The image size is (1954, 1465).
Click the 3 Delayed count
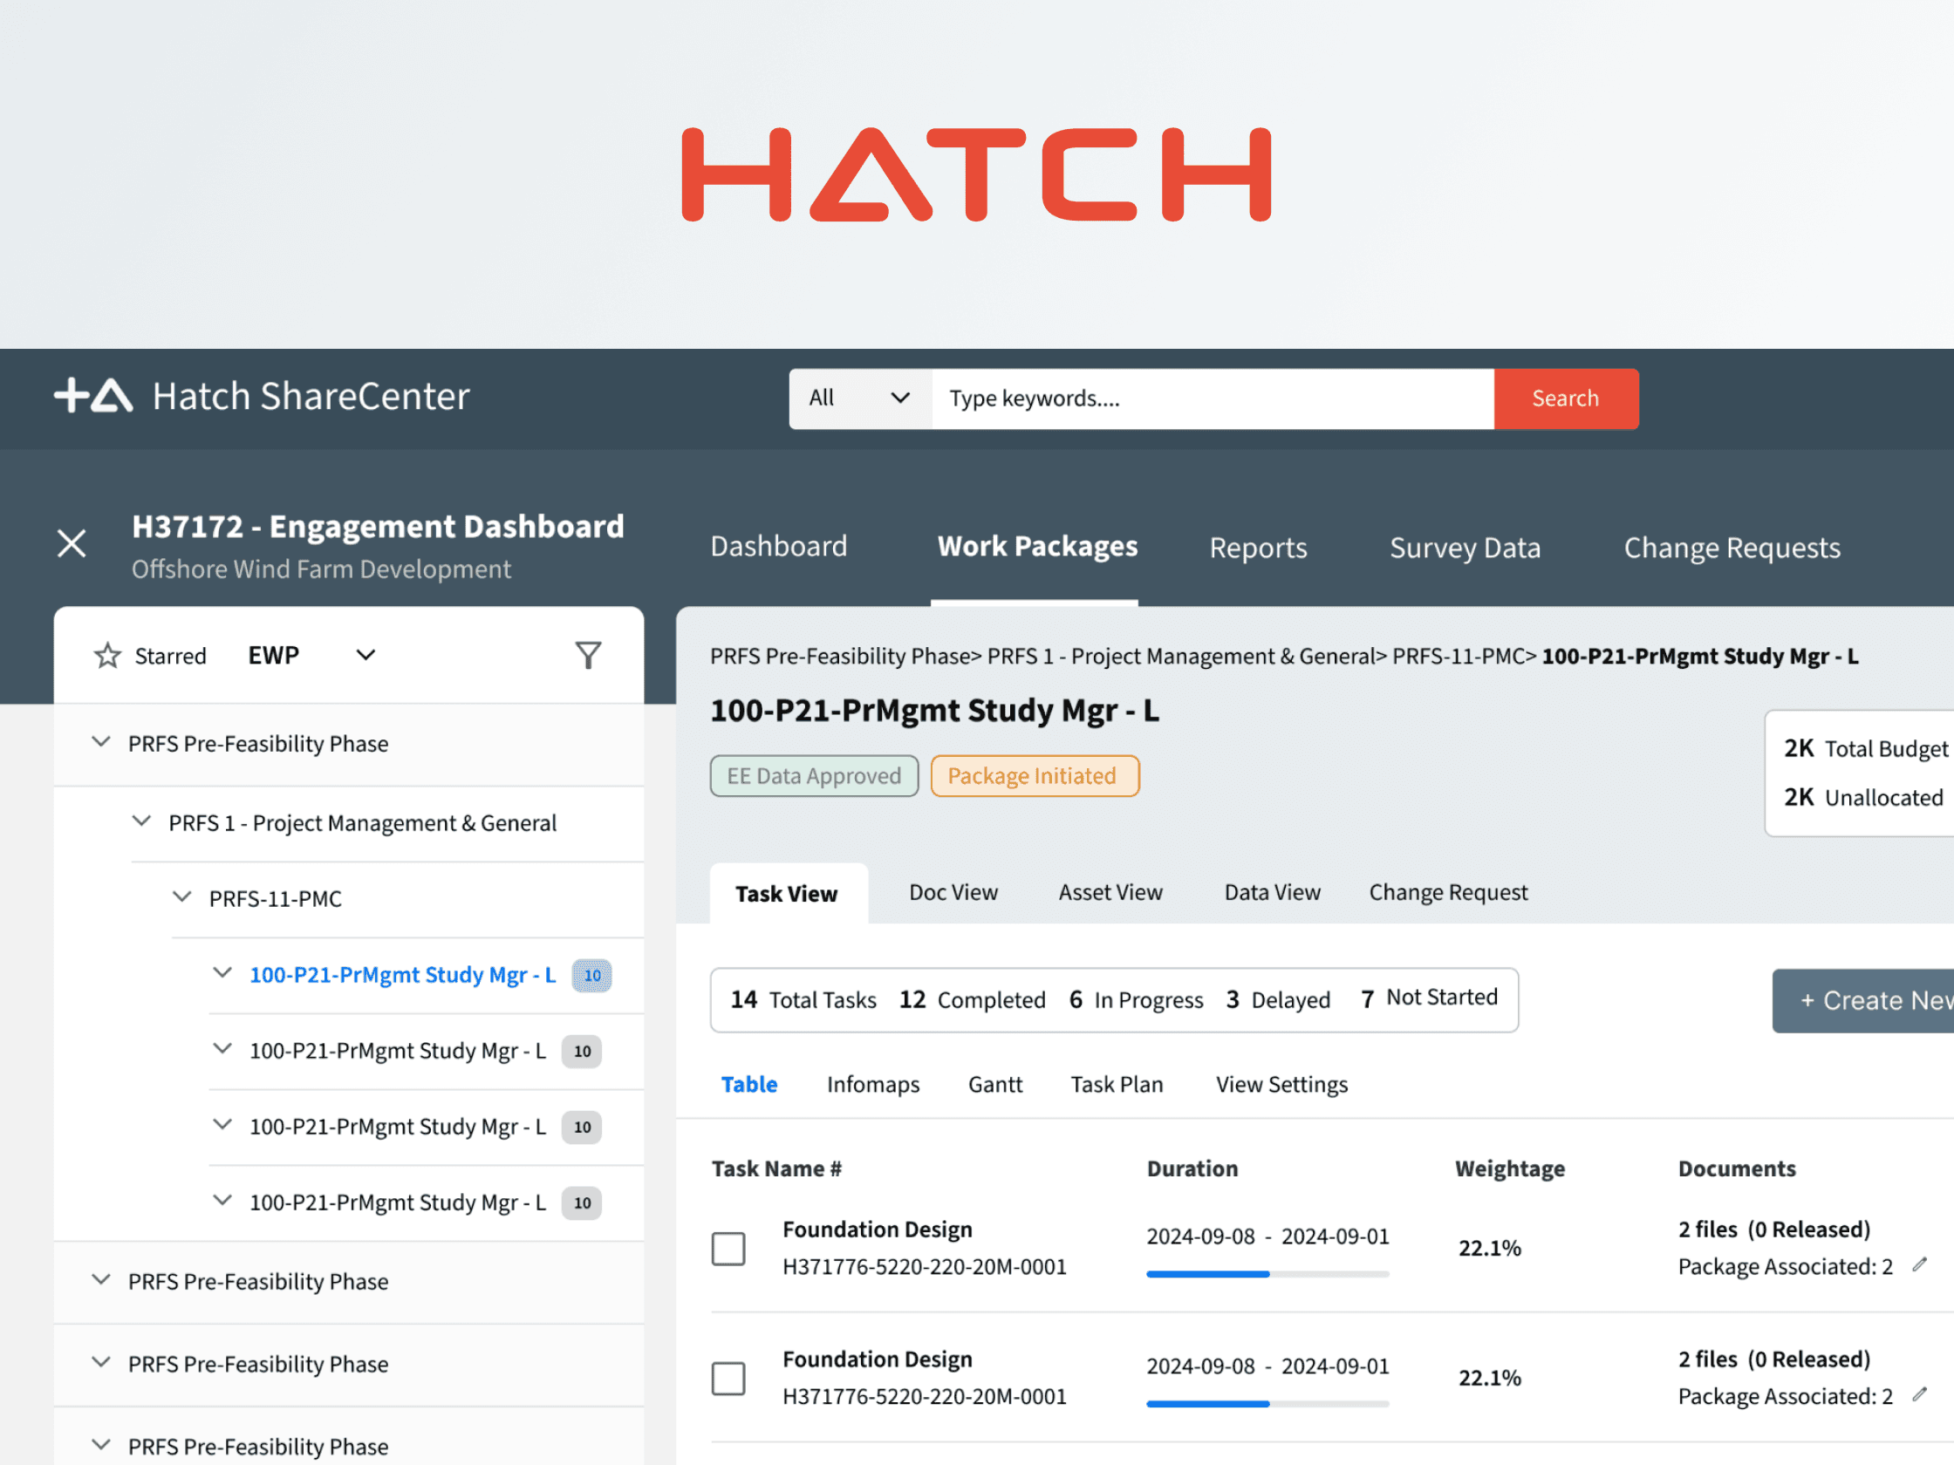[1278, 999]
